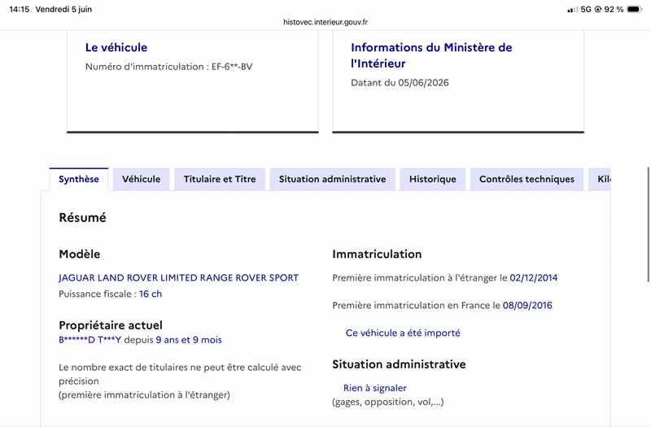Click the page vertical scrollbar

tap(648, 224)
